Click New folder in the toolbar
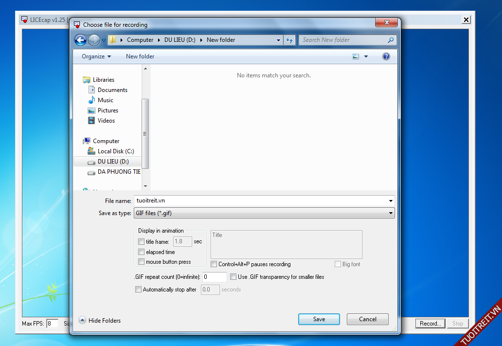 140,56
